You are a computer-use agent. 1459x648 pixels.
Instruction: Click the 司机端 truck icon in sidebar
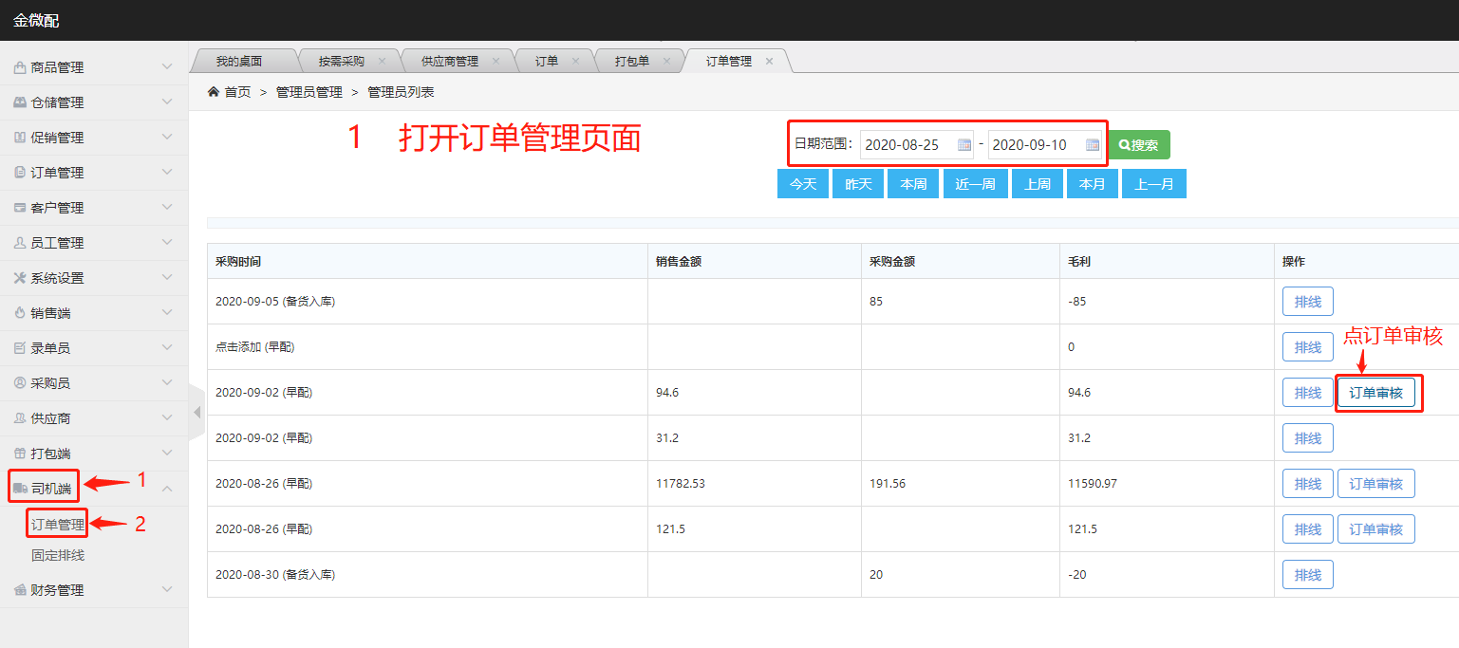(20, 489)
